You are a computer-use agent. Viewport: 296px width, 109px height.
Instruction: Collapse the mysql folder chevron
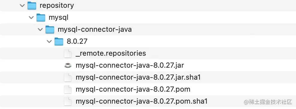31,17
